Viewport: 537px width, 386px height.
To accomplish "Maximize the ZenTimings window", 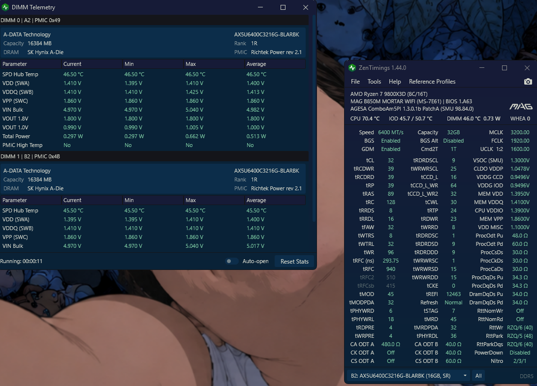I will [x=504, y=68].
